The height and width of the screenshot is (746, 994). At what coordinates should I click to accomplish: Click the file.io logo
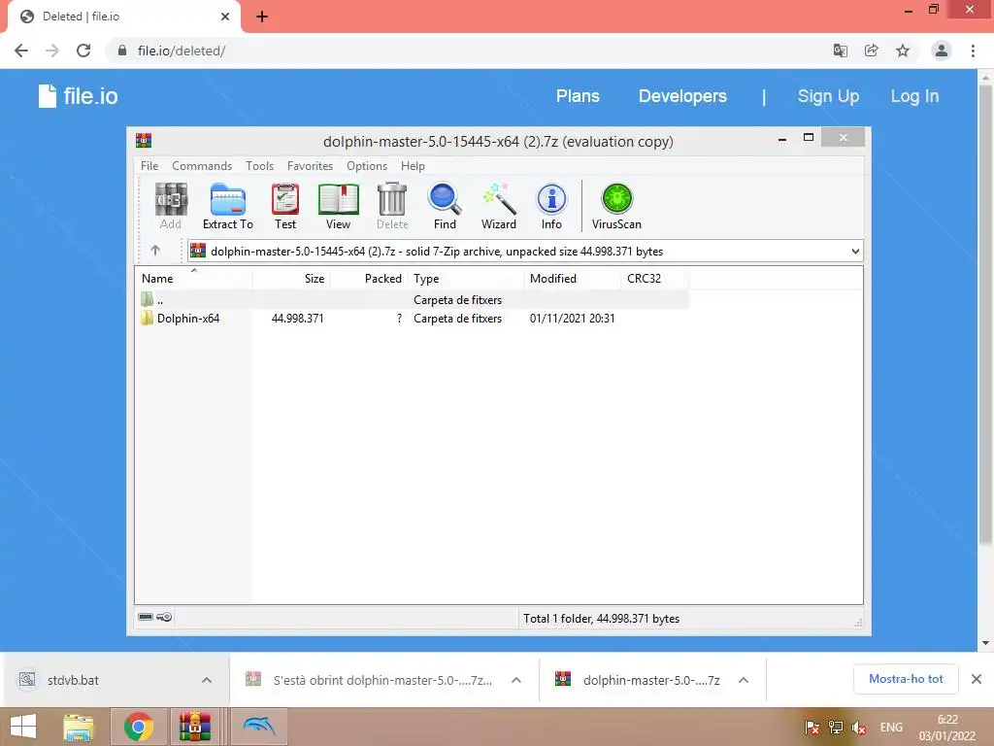click(x=78, y=96)
